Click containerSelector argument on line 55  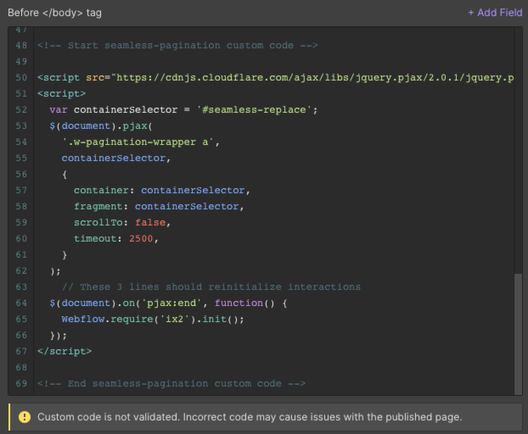pyautogui.click(x=114, y=158)
